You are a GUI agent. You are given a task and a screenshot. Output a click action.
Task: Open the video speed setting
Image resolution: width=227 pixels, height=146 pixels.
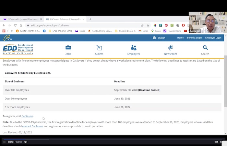point(217,142)
